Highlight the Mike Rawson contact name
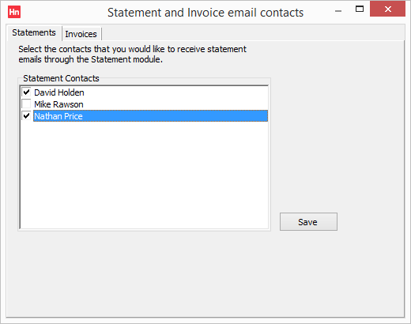The image size is (411, 324). click(x=58, y=104)
